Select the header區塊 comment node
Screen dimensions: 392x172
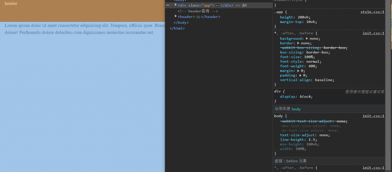point(198,11)
